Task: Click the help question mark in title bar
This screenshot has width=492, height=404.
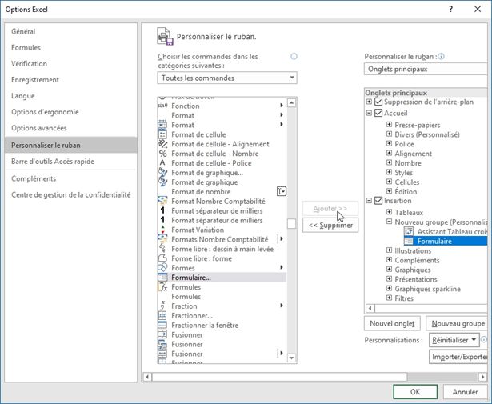Action: tap(451, 10)
